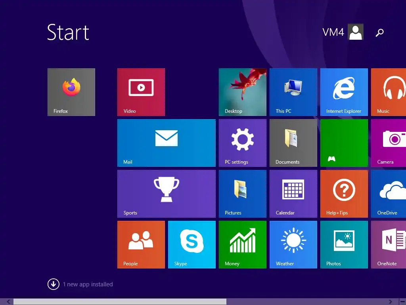Open the Photos tile
Viewport: 406px width, 305px height.
pos(344,245)
